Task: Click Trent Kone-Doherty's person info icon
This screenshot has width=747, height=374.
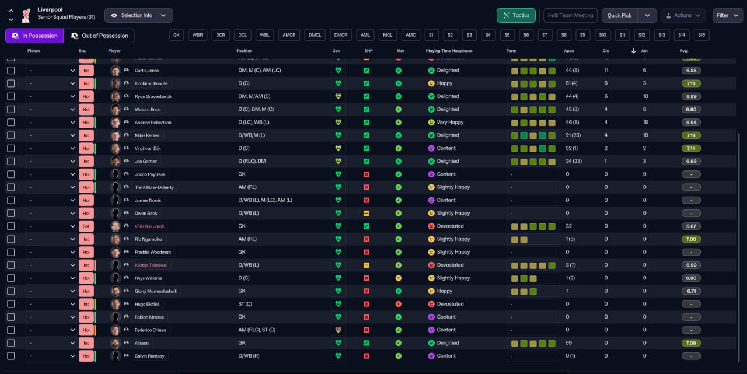Action: pos(126,187)
